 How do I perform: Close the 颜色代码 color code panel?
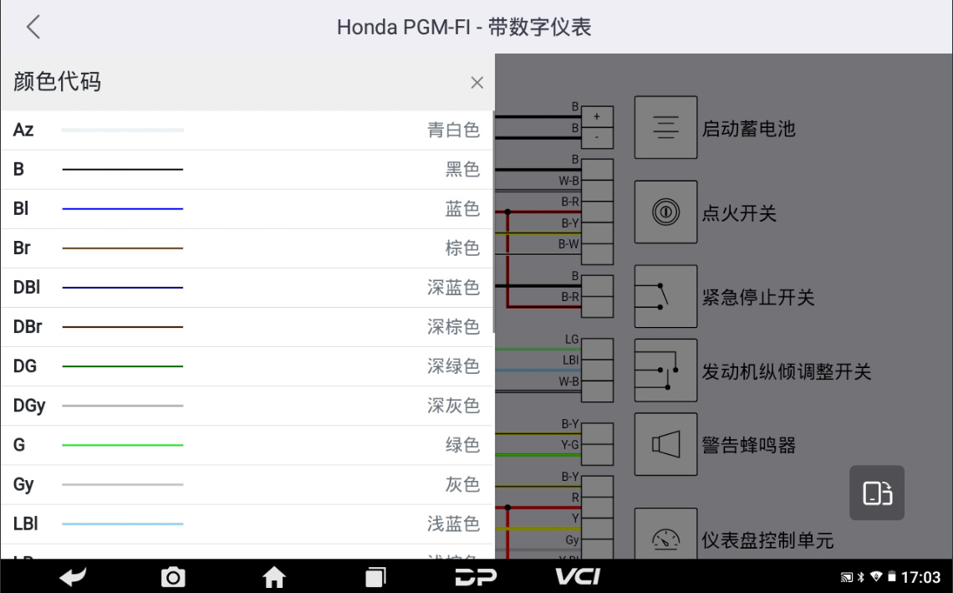pos(477,83)
